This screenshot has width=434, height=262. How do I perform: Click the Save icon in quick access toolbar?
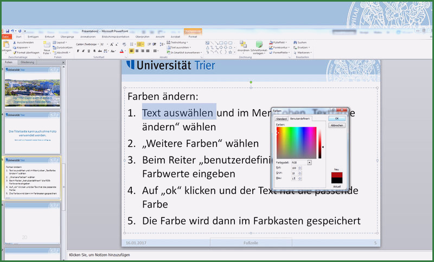pos(7,32)
